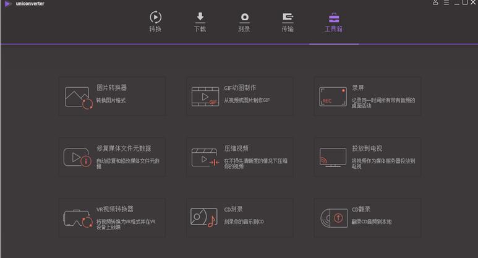Image resolution: width=478 pixels, height=258 pixels.
Task: Click the CD burner music disc icon
Action: 204,217
